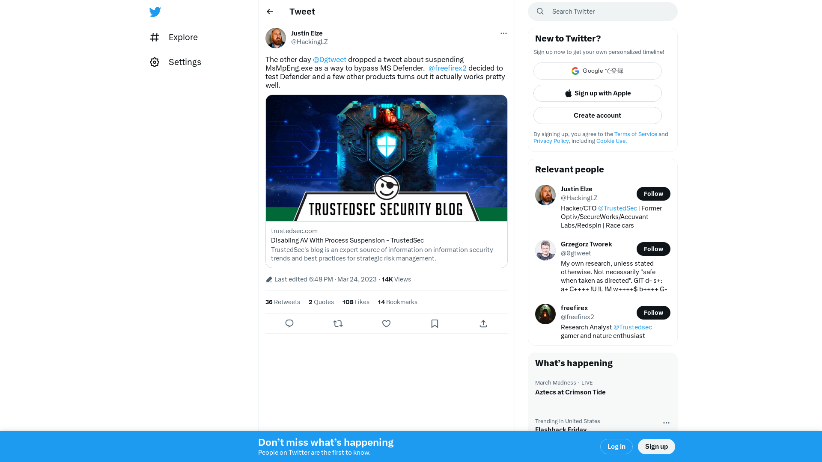
Task: Click Sign up with Apple button
Action: click(597, 93)
